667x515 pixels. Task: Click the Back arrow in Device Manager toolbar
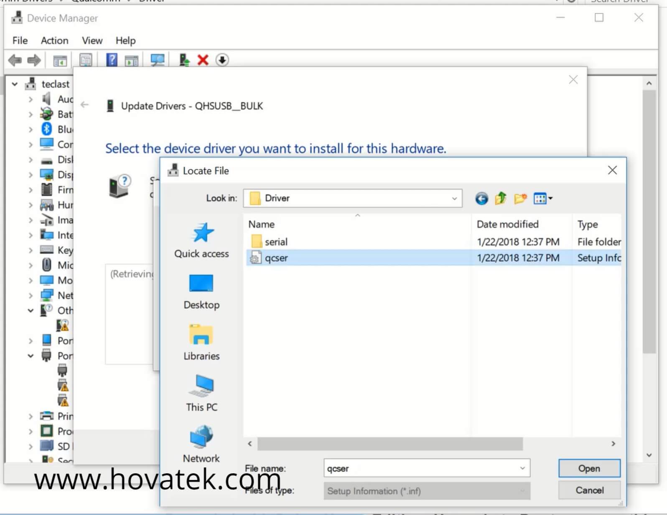tap(15, 60)
